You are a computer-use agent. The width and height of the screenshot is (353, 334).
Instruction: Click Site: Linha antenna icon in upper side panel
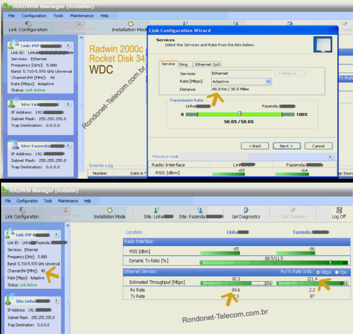[13, 103]
